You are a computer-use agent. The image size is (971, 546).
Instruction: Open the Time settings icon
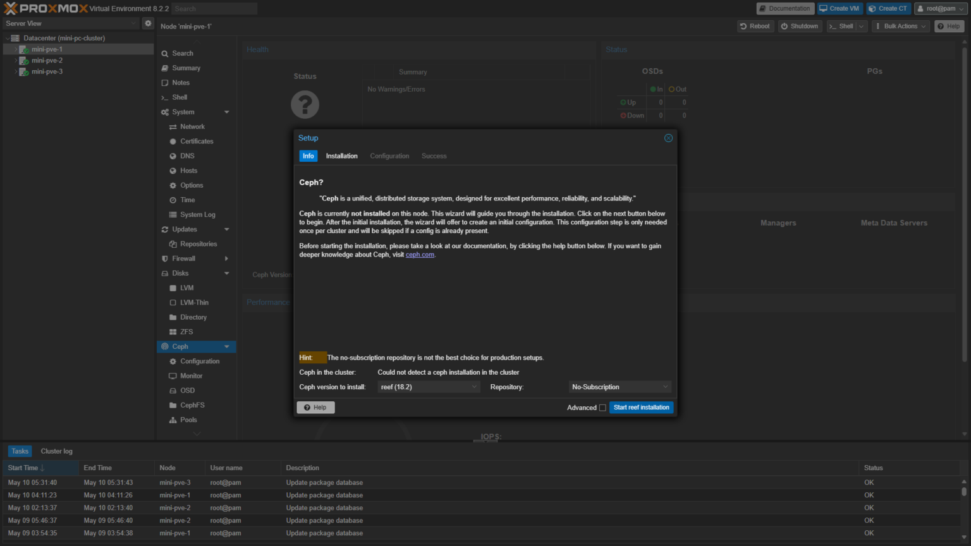(174, 200)
